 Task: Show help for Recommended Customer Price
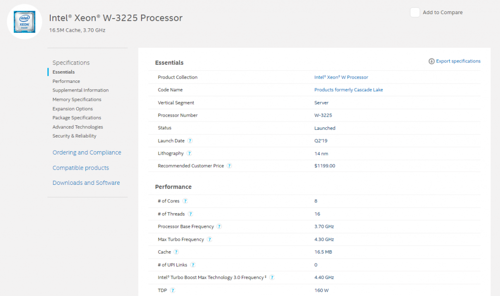(x=229, y=166)
